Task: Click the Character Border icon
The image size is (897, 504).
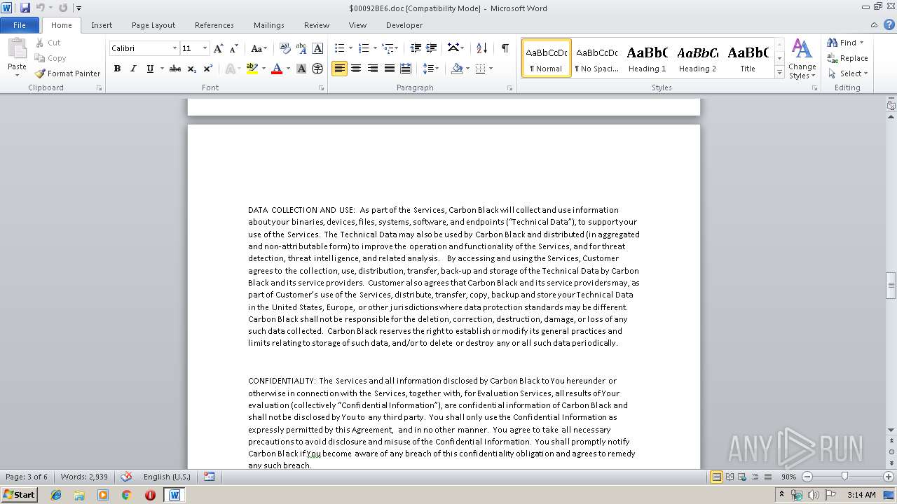Action: pyautogui.click(x=317, y=48)
